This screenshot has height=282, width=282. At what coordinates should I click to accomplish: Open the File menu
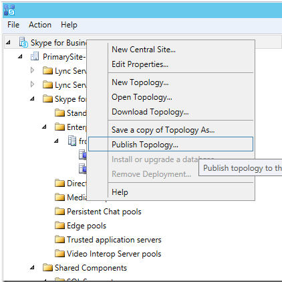tap(13, 25)
